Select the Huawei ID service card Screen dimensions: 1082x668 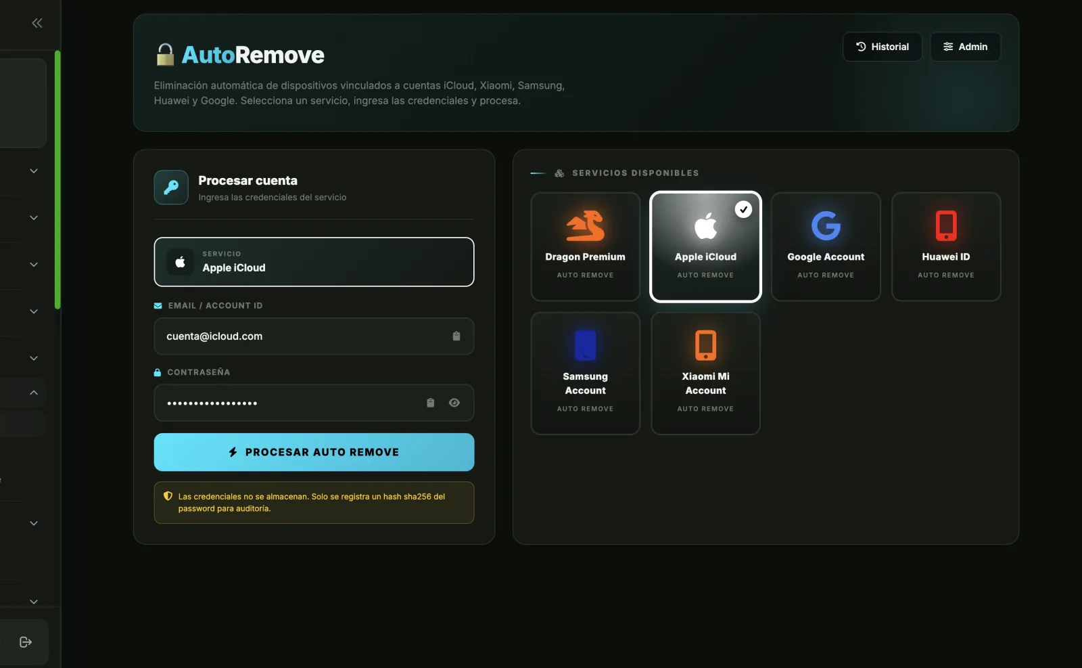[946, 246]
